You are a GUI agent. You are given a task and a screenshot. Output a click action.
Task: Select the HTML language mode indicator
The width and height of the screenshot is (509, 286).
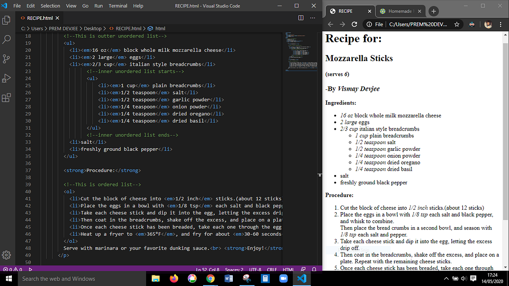tap(288, 269)
